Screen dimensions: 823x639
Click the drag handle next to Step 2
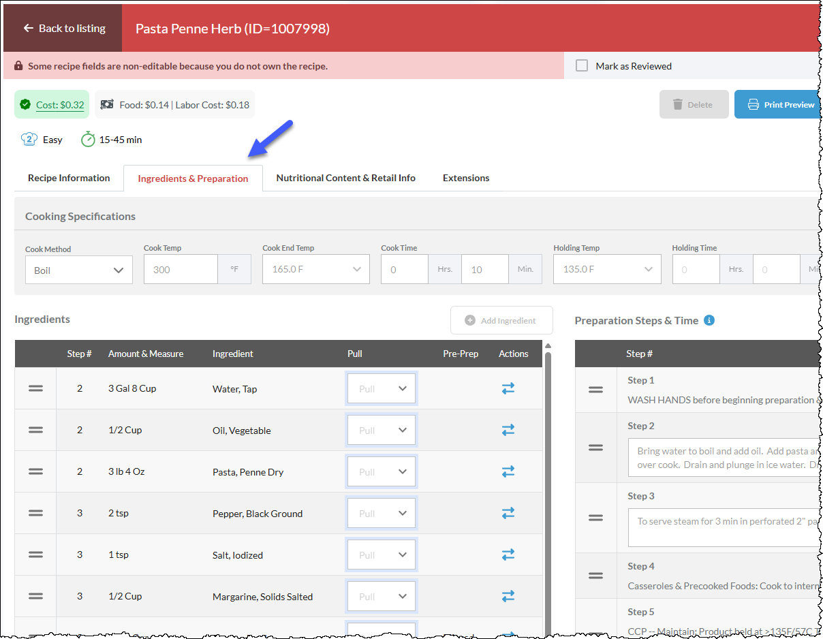pyautogui.click(x=595, y=448)
